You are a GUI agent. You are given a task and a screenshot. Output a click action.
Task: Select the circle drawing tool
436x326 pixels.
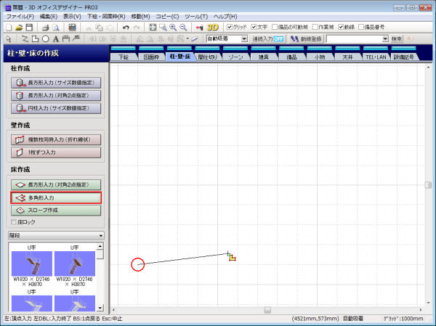tap(46, 38)
